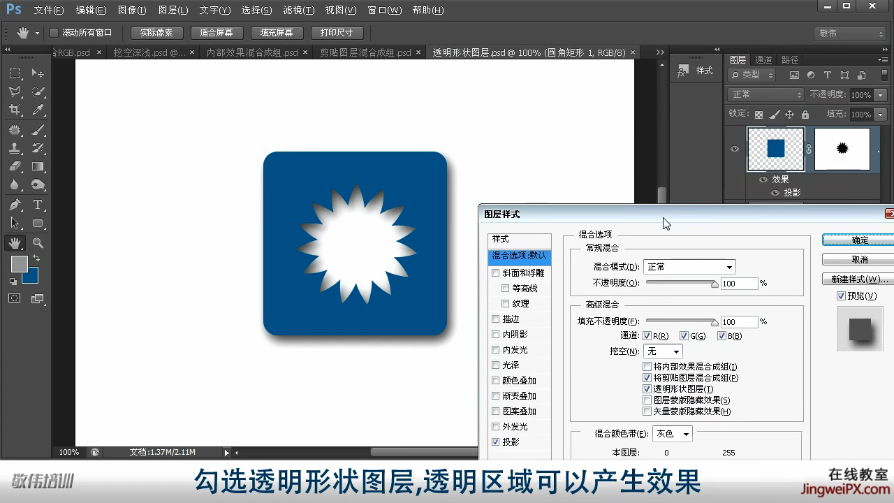Choose the Crop tool

point(15,110)
